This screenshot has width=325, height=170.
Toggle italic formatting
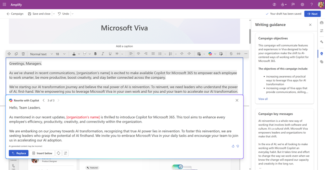[x=102, y=54]
